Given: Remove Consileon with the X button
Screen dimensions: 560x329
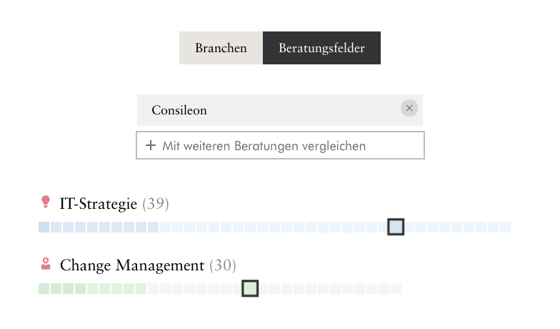Looking at the screenshot, I should pos(409,108).
